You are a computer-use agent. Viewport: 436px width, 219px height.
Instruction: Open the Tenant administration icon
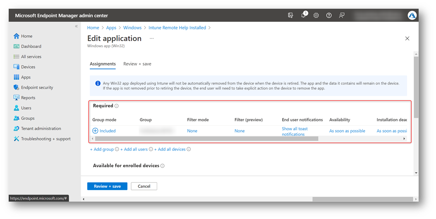point(17,129)
